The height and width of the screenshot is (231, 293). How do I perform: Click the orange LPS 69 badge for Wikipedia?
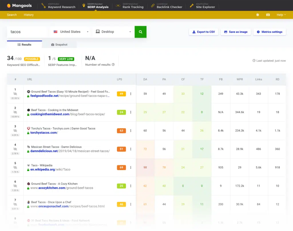[121, 167]
